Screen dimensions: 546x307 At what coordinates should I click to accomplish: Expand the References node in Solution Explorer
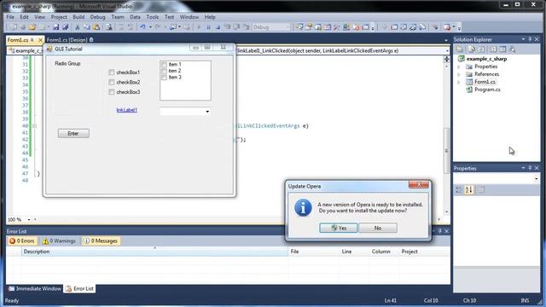(x=459, y=74)
